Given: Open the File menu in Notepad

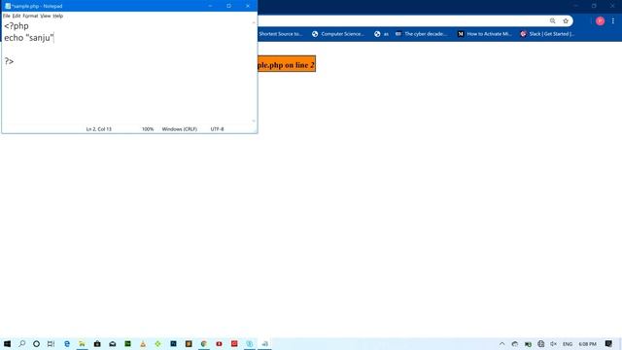Looking at the screenshot, I should point(7,16).
